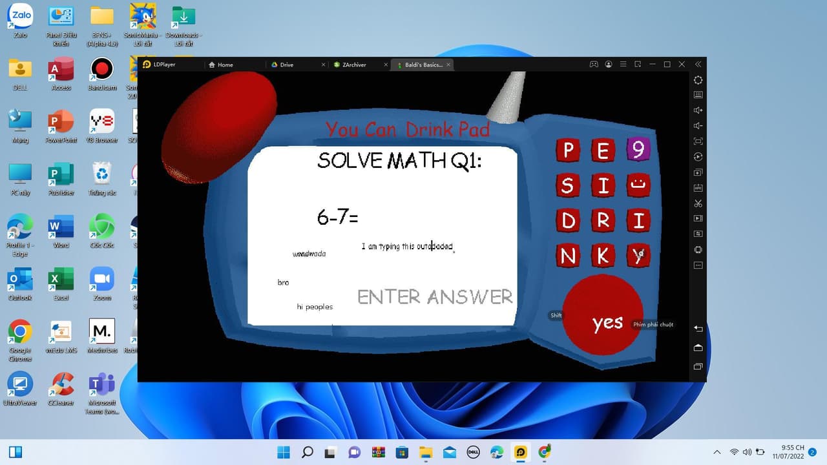Screen dimensions: 827x465
Task: Tap the red R key on the pad
Action: click(603, 221)
